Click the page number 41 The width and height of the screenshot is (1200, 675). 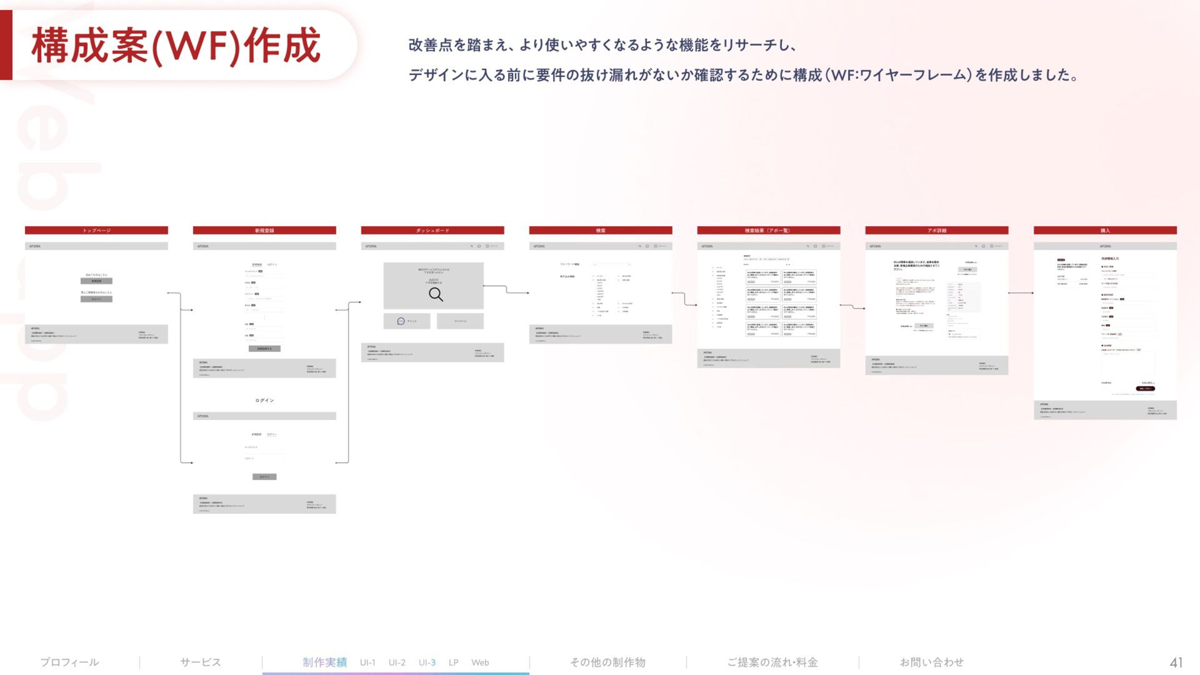(x=1176, y=662)
